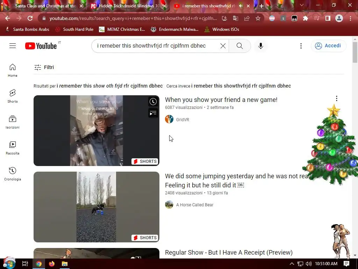Viewport: 358px width, 269px height.
Task: Open Iscrizioni in the sidebar
Action: coord(13,122)
